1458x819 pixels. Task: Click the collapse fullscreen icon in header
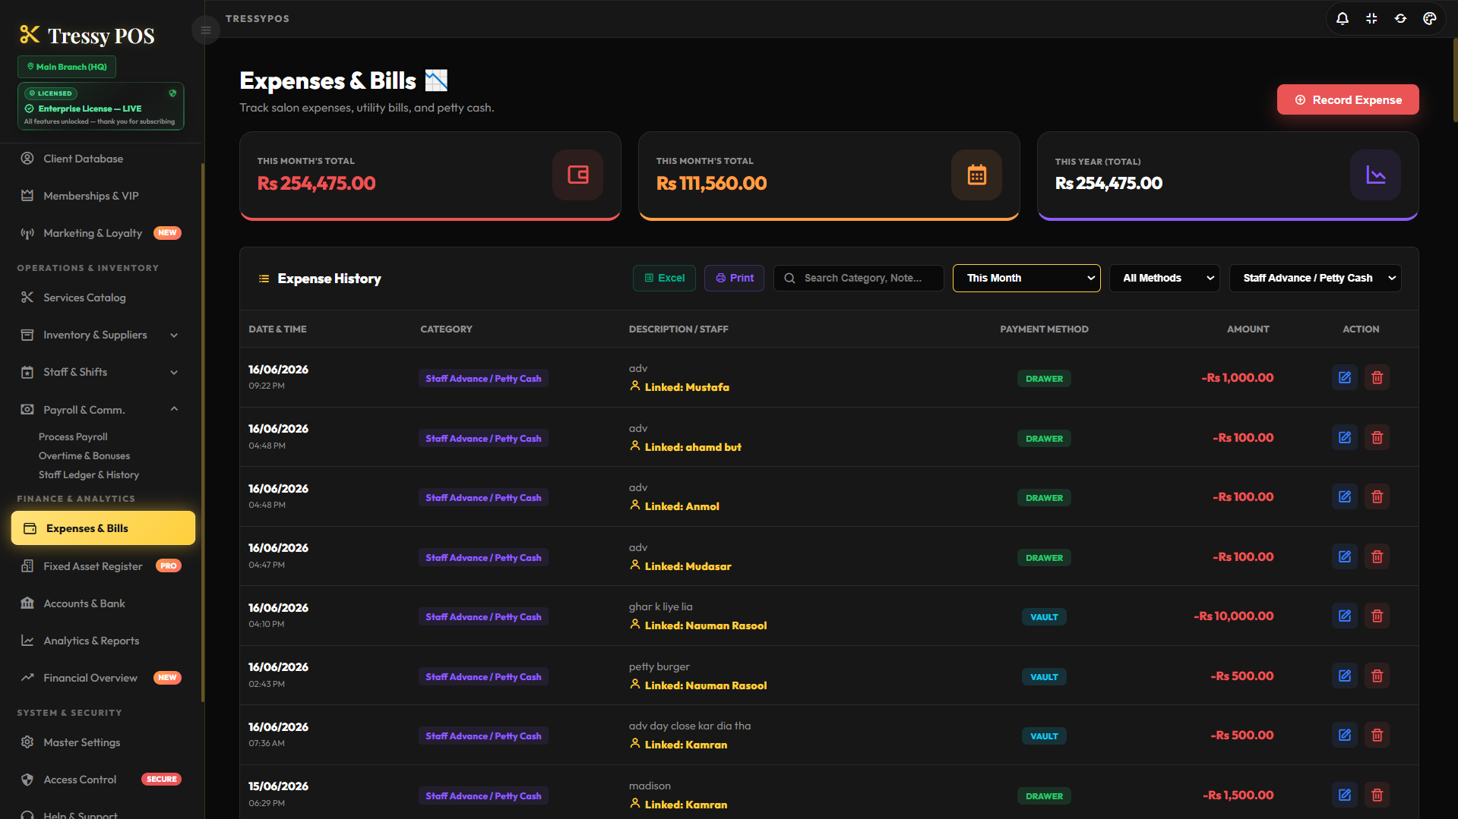[x=1371, y=18]
